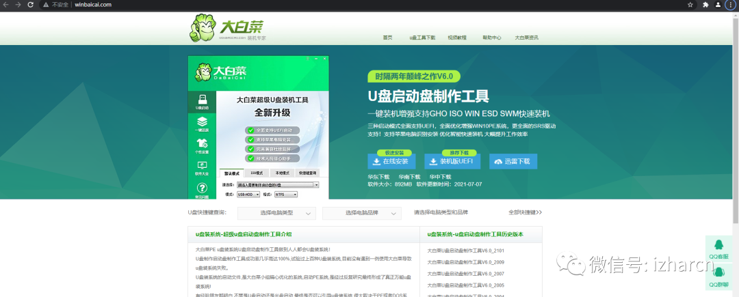
Task: Open the 选择电脑品牌 dropdown
Action: point(362,213)
